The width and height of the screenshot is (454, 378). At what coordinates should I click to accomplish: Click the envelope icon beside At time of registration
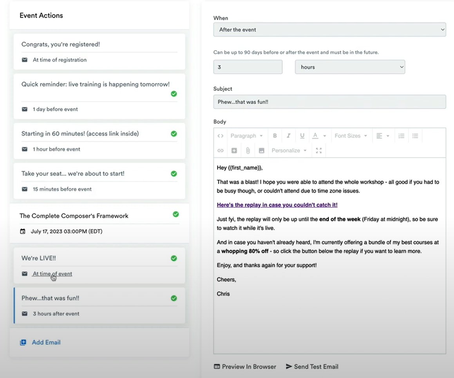(x=25, y=60)
